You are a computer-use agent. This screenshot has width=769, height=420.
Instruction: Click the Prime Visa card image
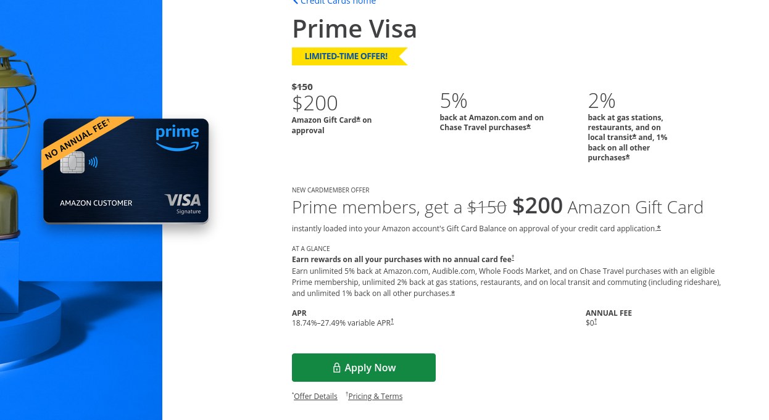click(126, 170)
